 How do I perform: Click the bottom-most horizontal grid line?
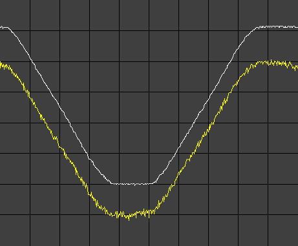[x=149, y=214]
